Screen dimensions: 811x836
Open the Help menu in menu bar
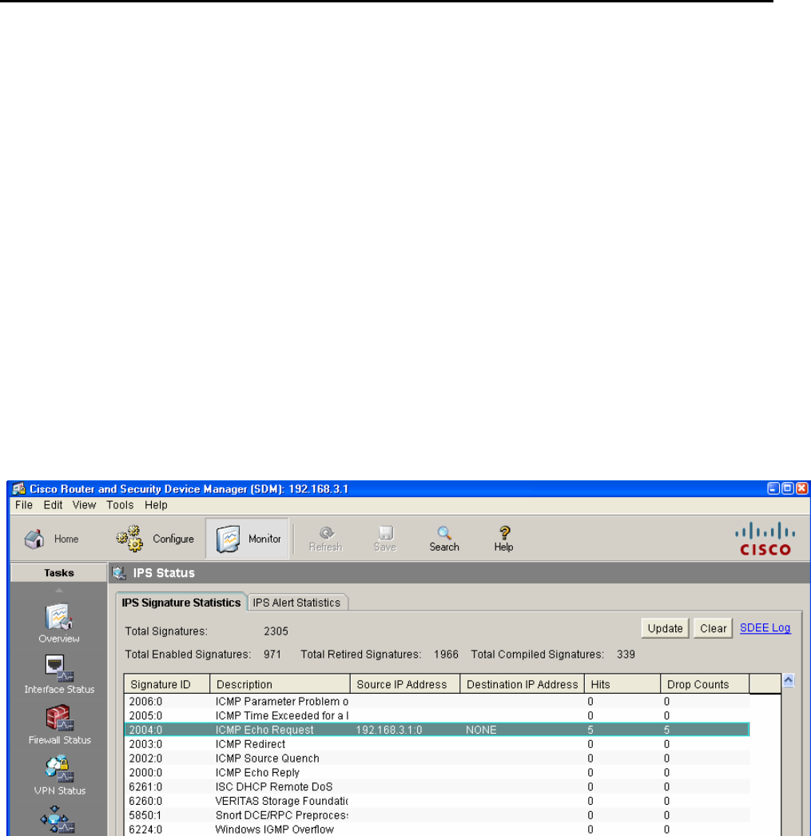tap(156, 505)
